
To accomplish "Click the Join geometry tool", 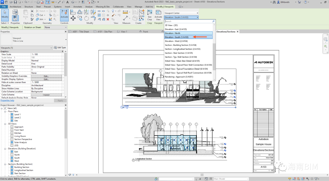I will pos(40,19).
